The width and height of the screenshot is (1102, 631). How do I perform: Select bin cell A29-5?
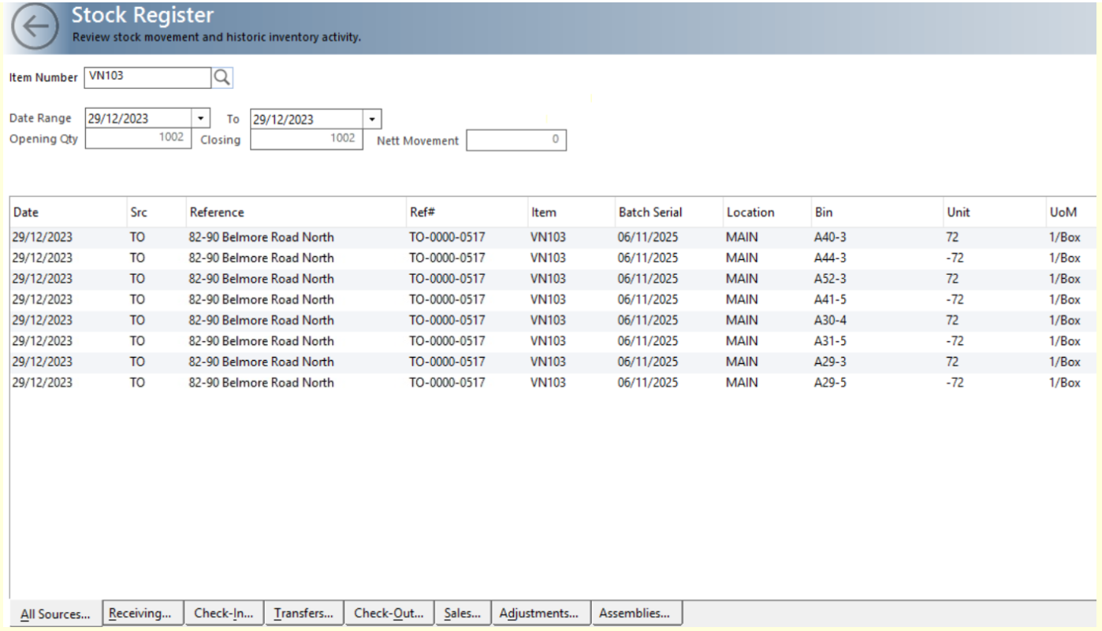click(829, 383)
